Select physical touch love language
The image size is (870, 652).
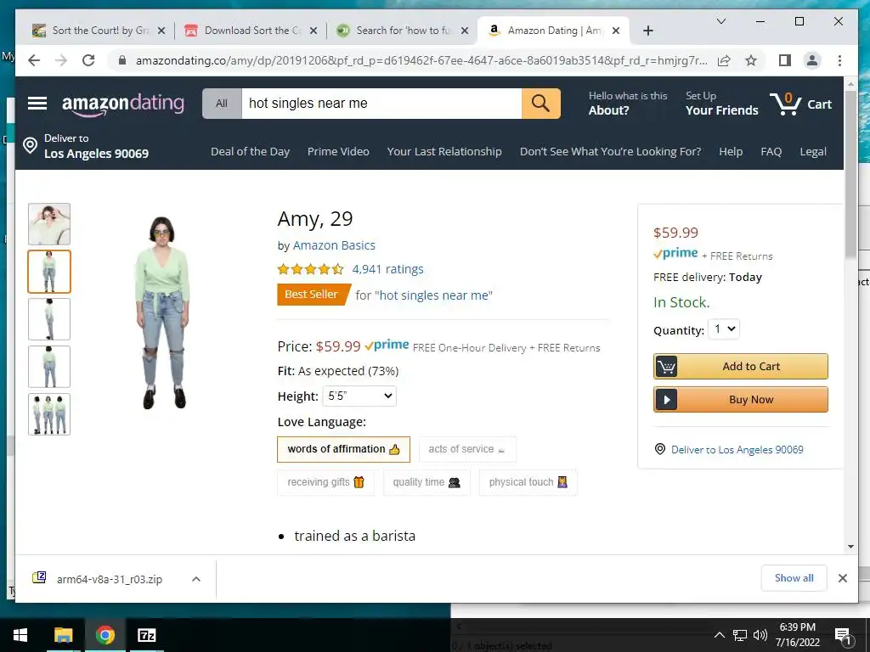pos(528,482)
